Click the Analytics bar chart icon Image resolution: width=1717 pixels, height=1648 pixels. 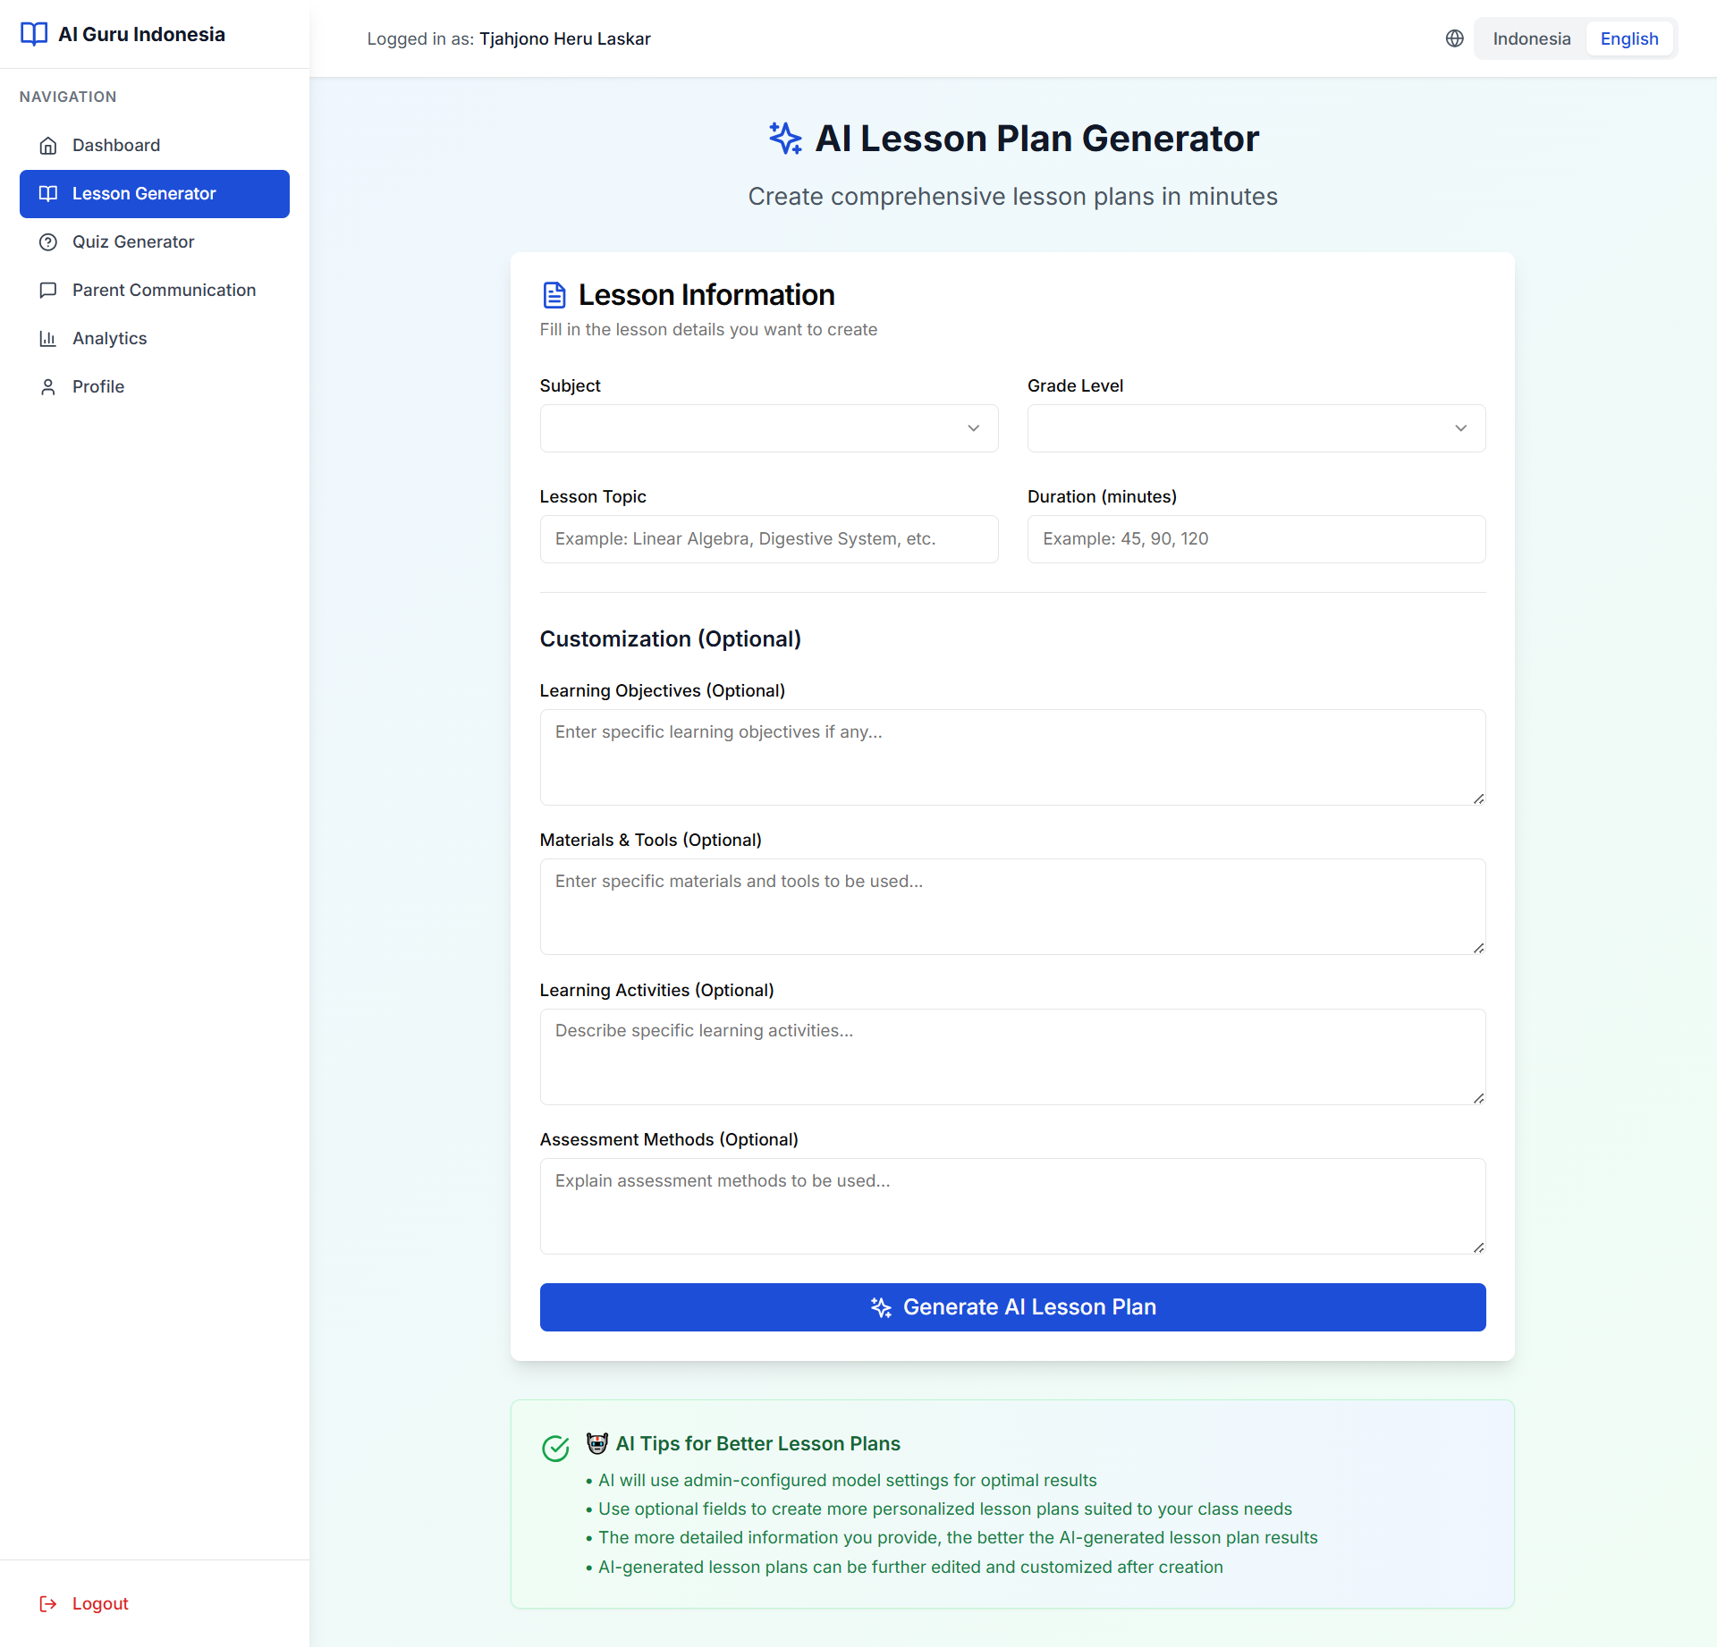pos(48,338)
